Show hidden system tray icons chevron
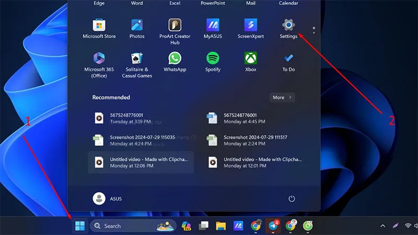This screenshot has width=418, height=235. 382,226
